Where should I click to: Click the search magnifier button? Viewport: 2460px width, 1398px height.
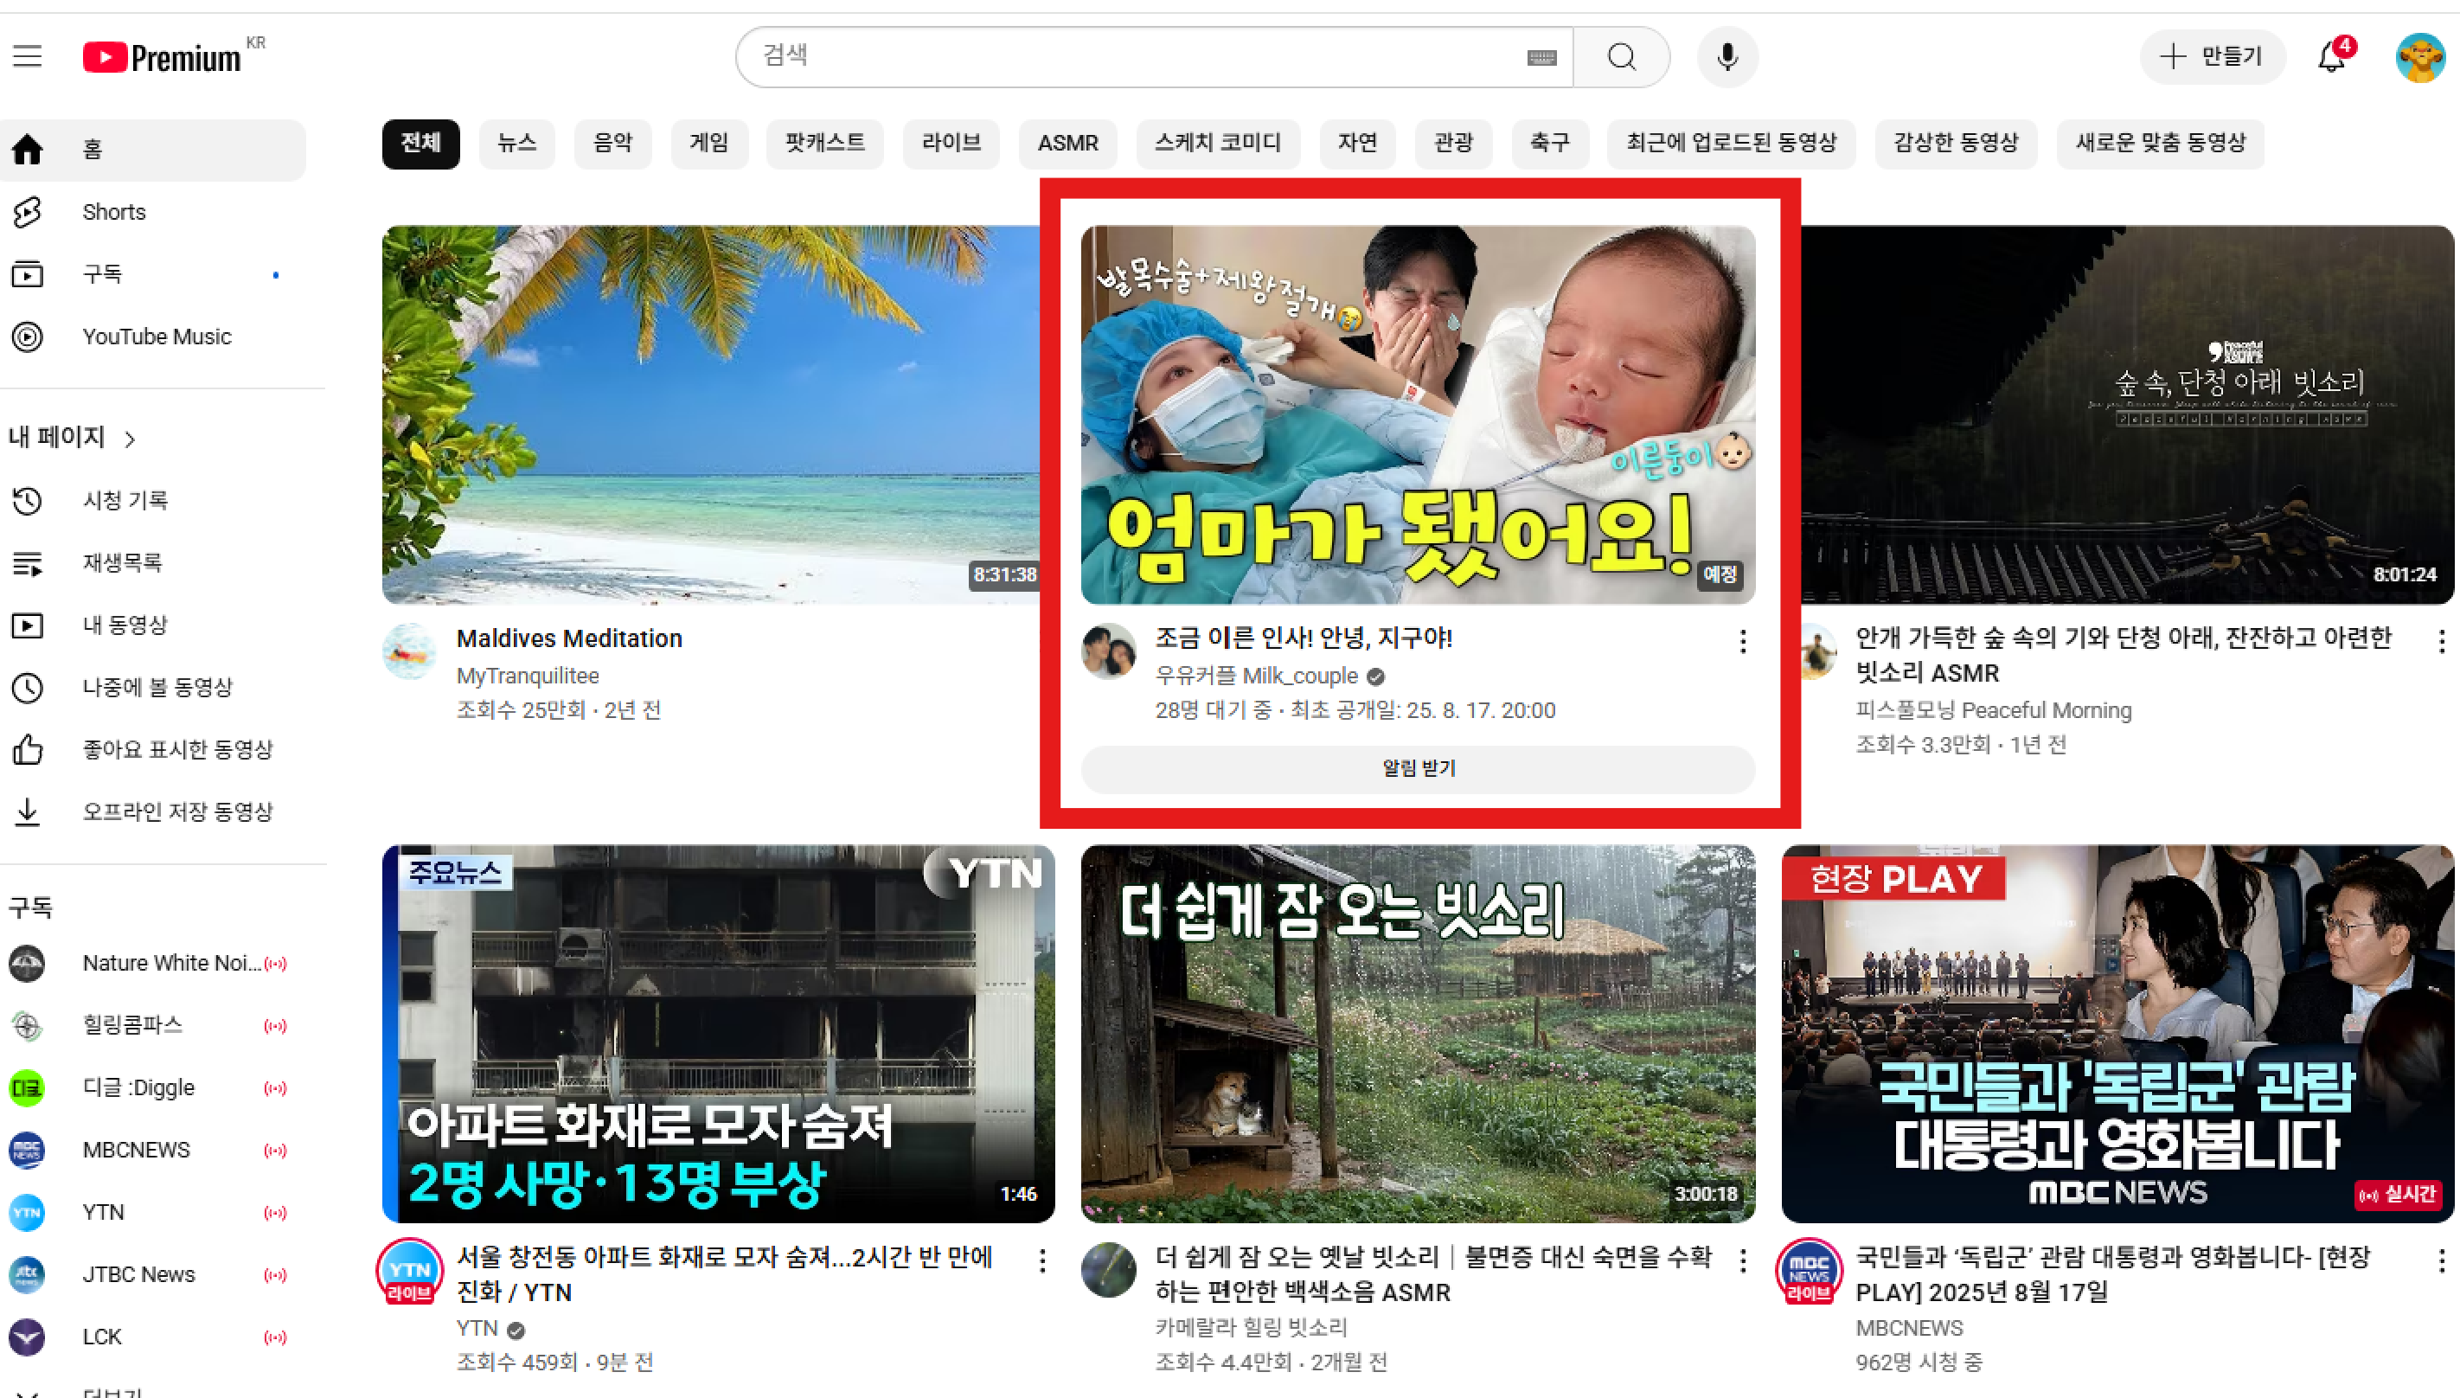point(1621,56)
